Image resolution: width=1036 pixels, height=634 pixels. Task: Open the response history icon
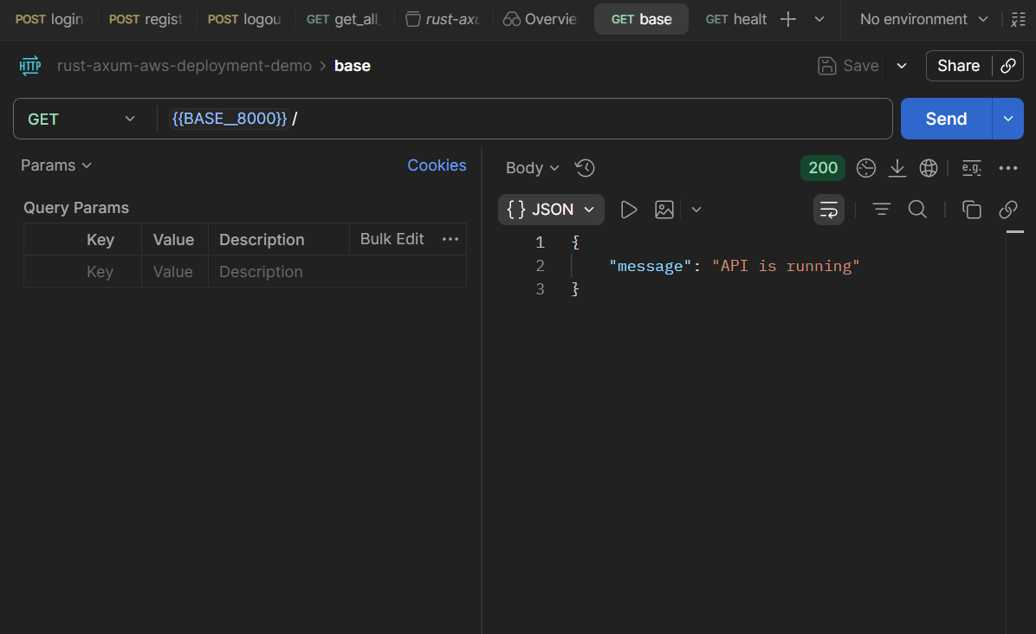click(x=585, y=168)
